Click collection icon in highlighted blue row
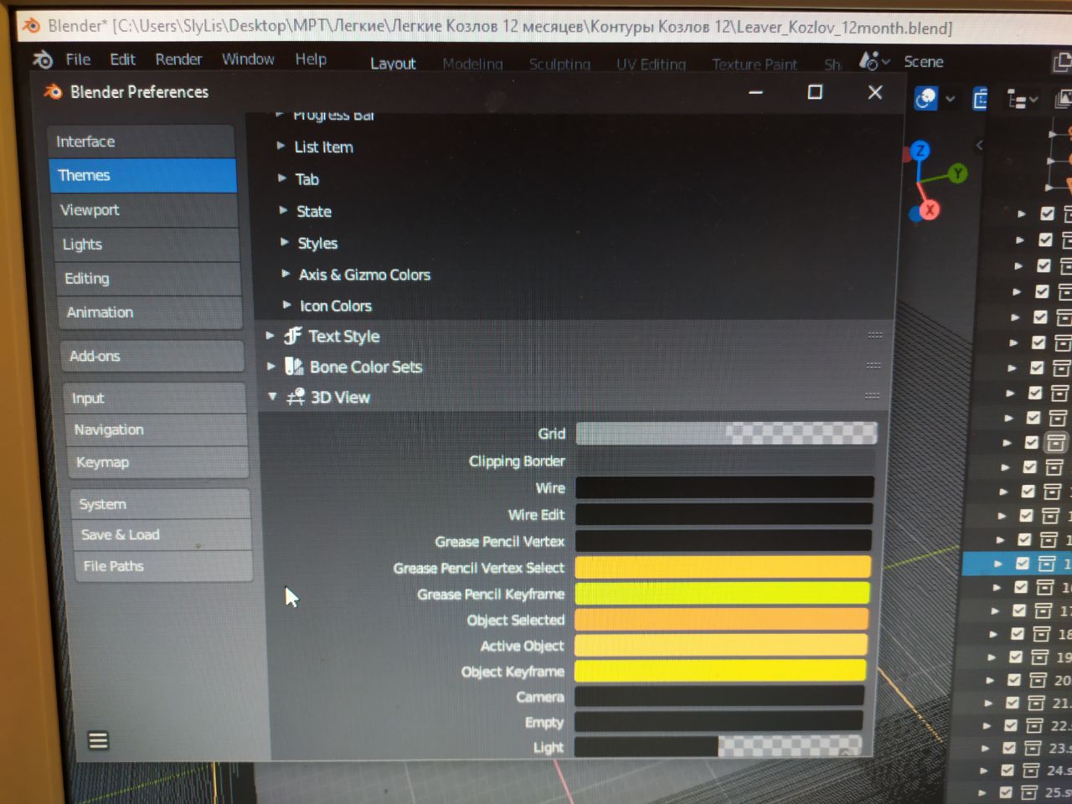 pyautogui.click(x=1046, y=564)
